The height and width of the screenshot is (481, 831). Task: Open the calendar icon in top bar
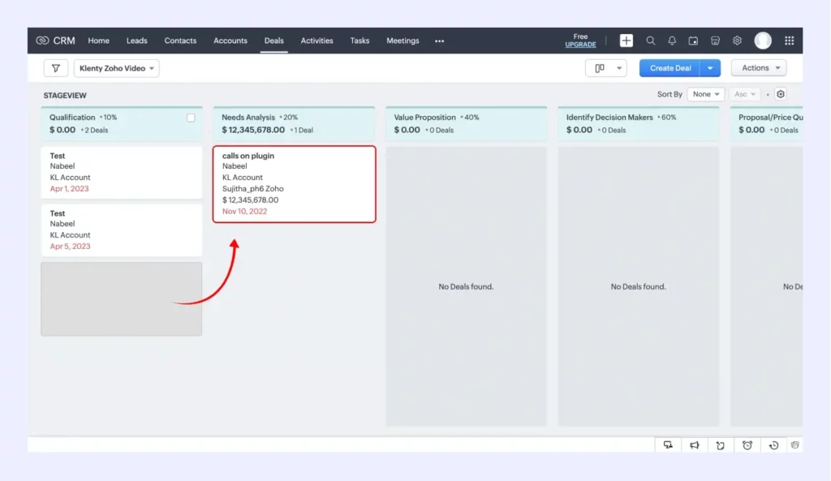(693, 41)
